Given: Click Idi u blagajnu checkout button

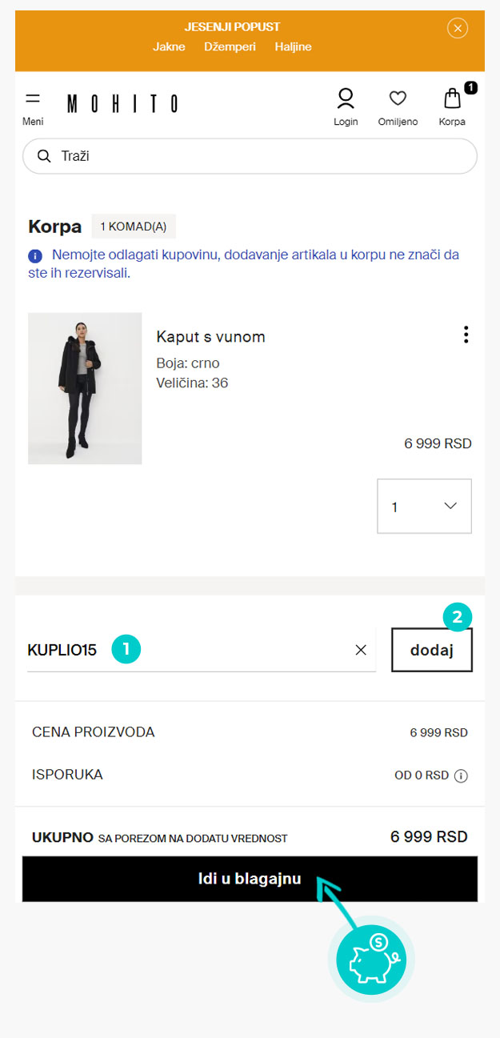Looking at the screenshot, I should pos(250,879).
